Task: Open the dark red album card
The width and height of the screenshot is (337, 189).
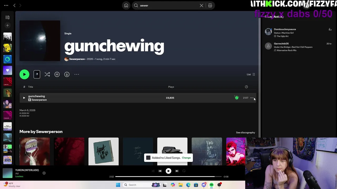Action: click(69, 151)
